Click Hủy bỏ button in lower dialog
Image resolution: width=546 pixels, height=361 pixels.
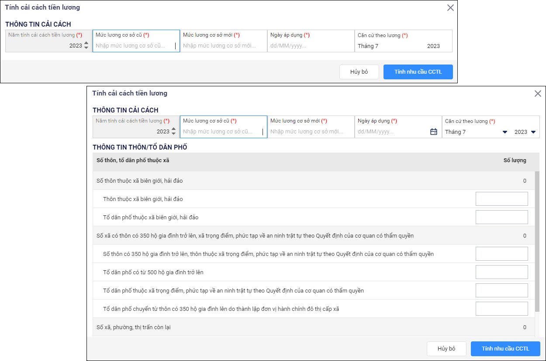446,349
